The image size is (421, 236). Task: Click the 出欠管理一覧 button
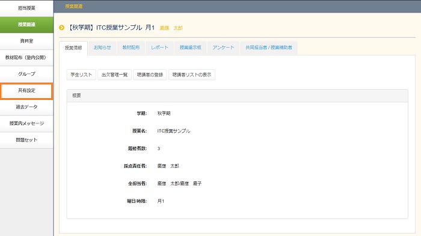pos(114,75)
